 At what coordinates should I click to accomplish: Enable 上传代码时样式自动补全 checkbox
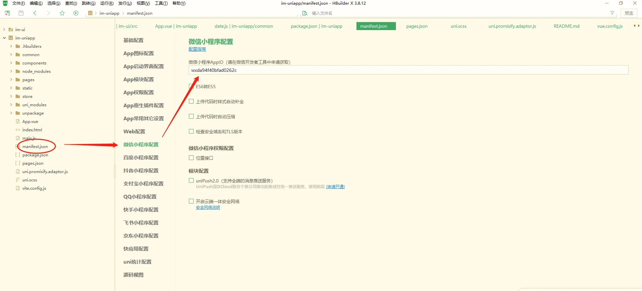coord(191,101)
